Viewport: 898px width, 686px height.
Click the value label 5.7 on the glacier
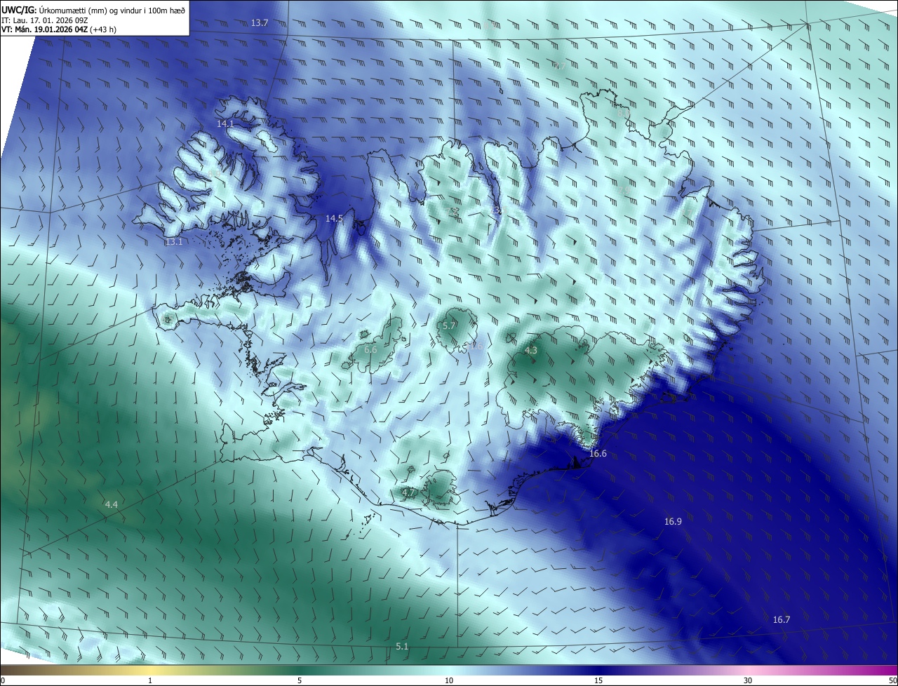coord(450,325)
